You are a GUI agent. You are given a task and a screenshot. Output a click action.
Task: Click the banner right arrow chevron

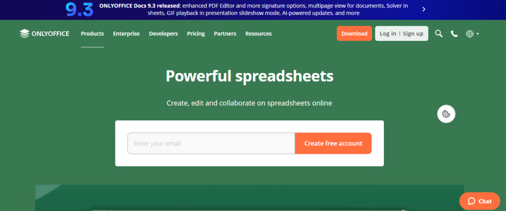point(423,9)
